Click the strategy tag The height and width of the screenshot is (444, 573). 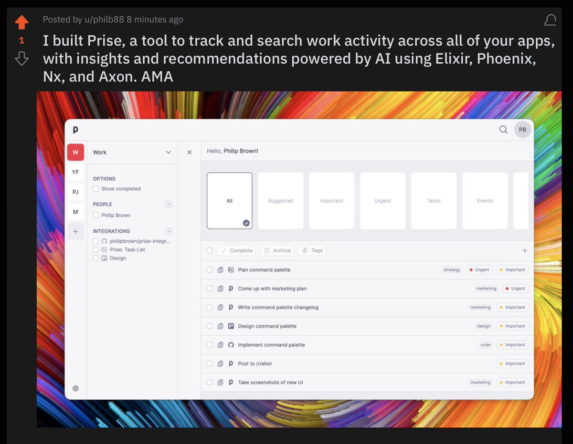tap(452, 270)
